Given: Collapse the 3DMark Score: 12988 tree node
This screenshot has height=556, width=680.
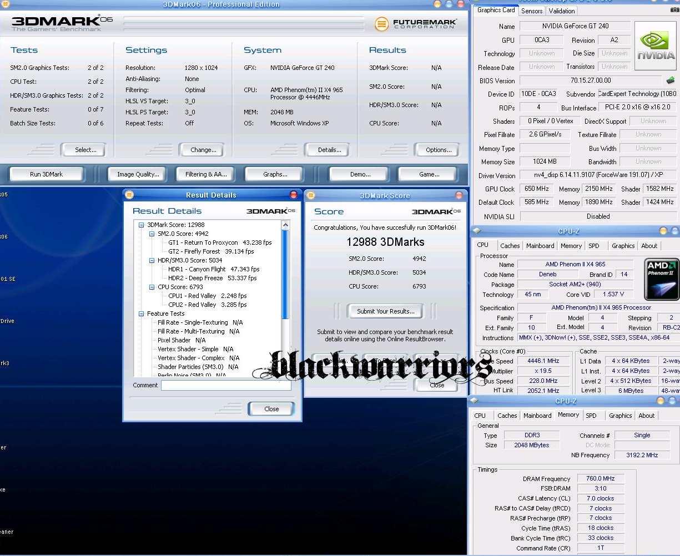Looking at the screenshot, I should tap(142, 225).
